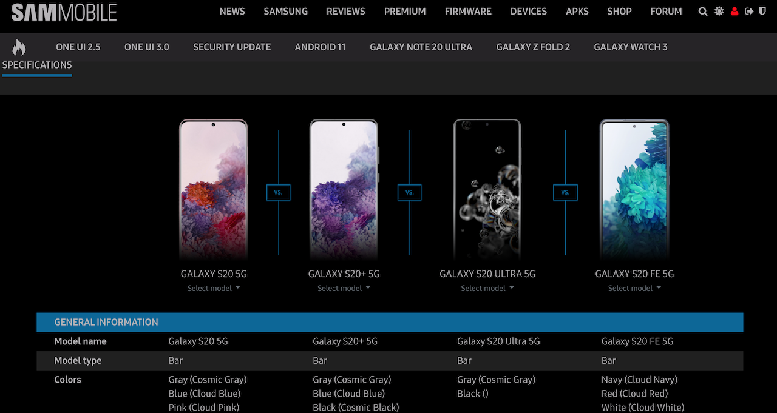Open the Reviews menu item
The height and width of the screenshot is (413, 777).
(345, 12)
